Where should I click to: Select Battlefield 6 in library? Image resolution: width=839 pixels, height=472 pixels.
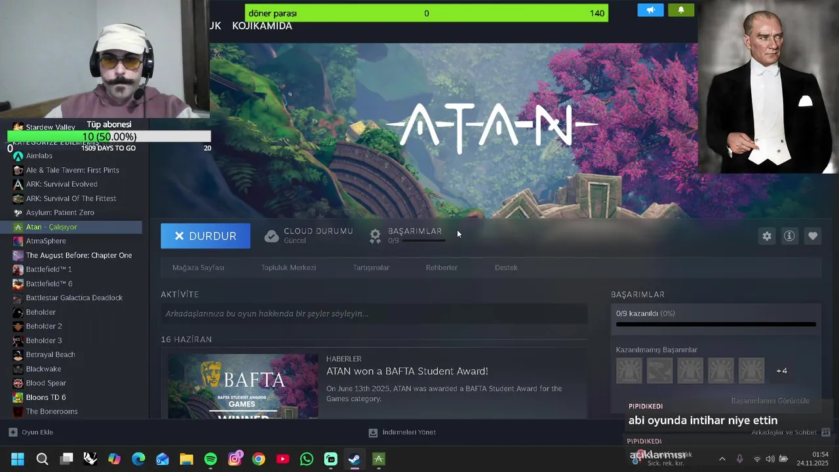coord(49,283)
